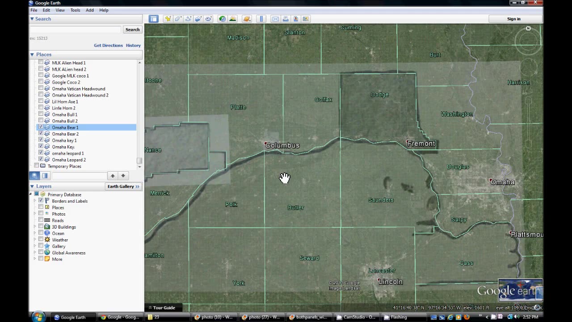Move selected place up with arrow
Image resolution: width=572 pixels, height=322 pixels.
(x=113, y=176)
